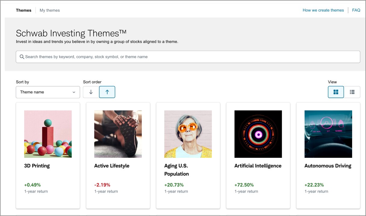Click the +22.23% return value

click(314, 185)
